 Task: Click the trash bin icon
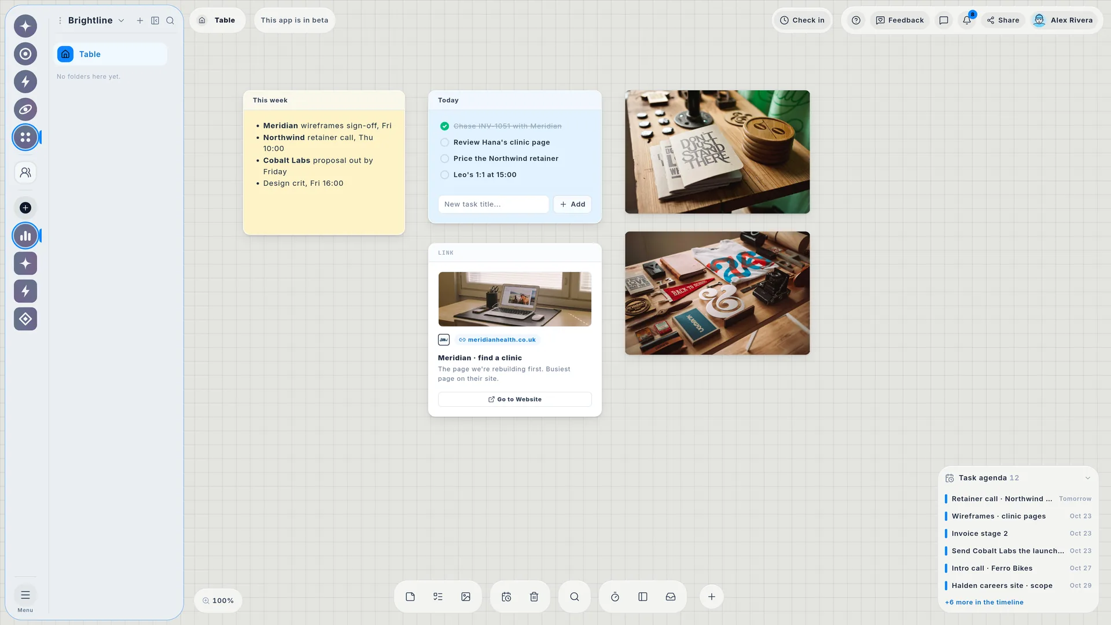point(534,597)
